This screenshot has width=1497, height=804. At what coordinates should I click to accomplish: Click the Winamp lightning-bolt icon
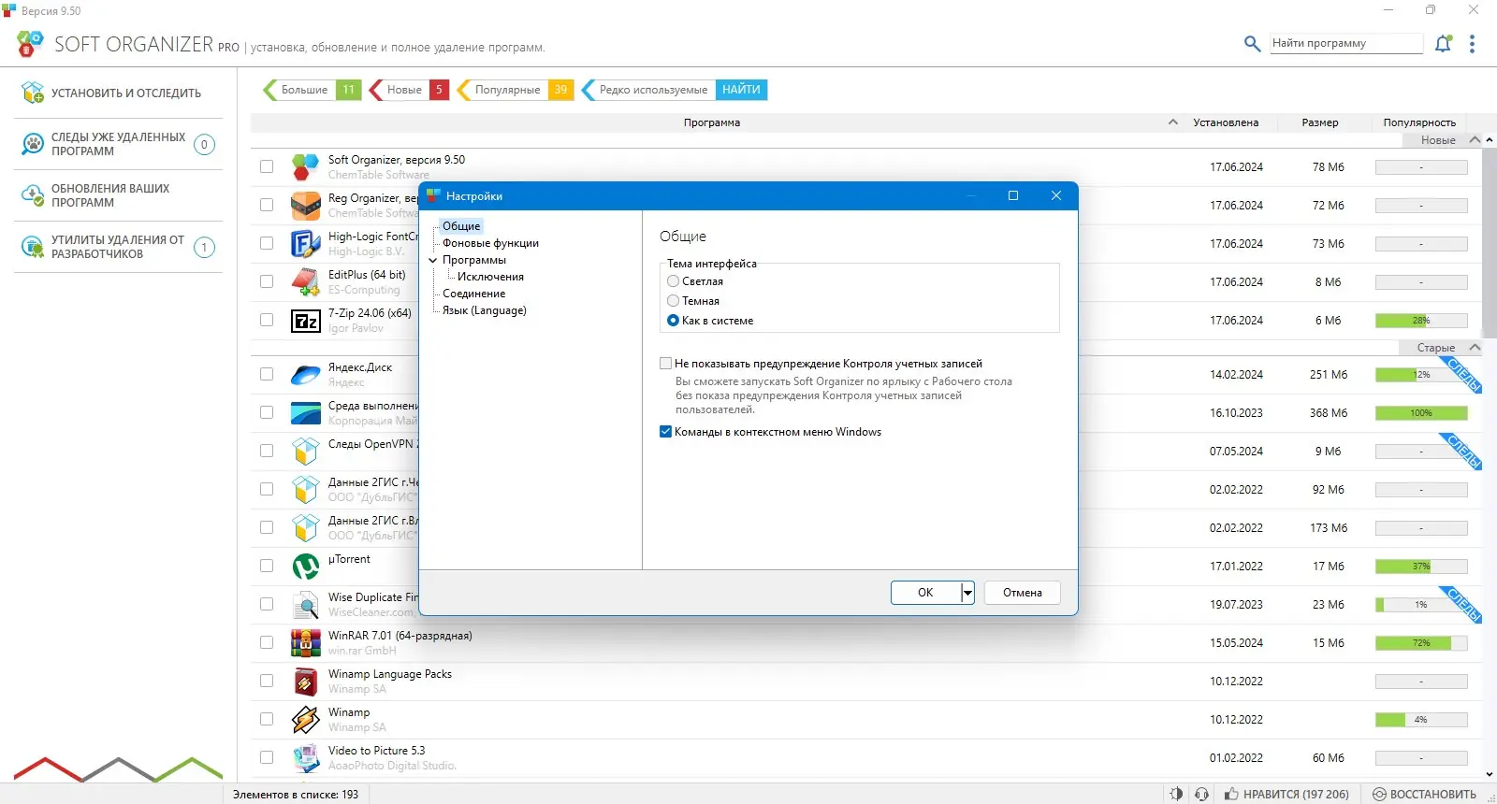click(305, 720)
